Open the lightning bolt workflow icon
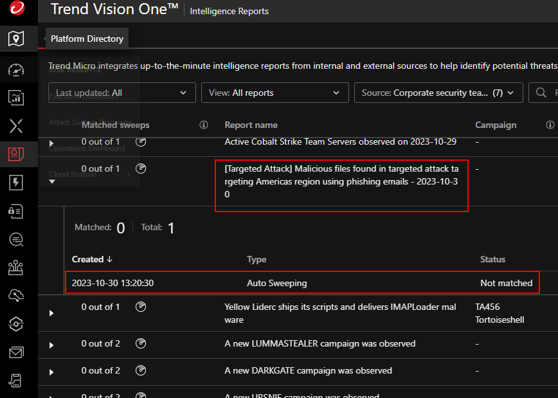This screenshot has width=558, height=398. (x=16, y=183)
